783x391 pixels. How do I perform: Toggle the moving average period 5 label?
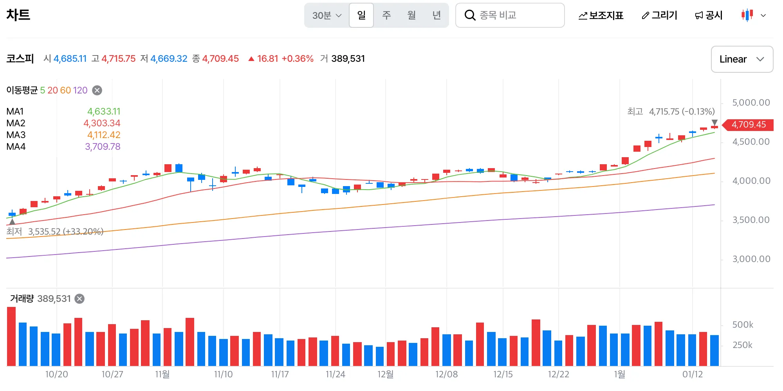click(42, 90)
